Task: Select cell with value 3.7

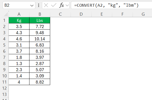Action: (19, 51)
